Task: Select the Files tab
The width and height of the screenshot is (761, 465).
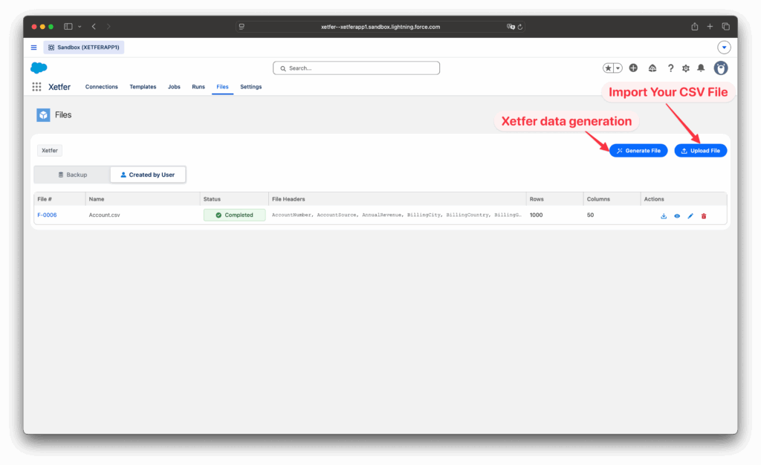Action: pyautogui.click(x=222, y=87)
